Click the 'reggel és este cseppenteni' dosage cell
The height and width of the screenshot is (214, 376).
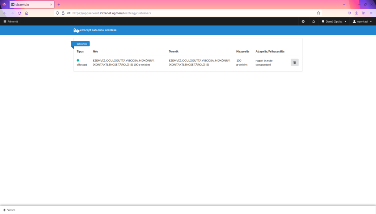tap(264, 63)
